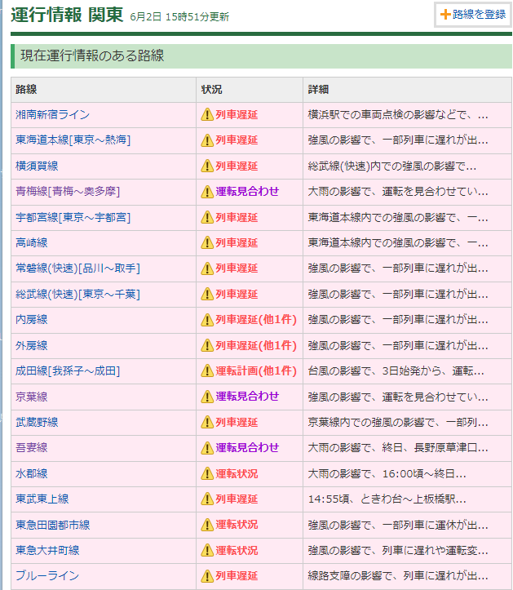The width and height of the screenshot is (513, 590).
Task: Click warning icon in 内房線 row
Action: pyautogui.click(x=207, y=320)
